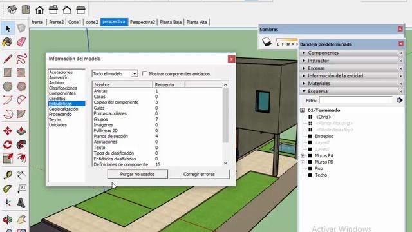Activate the Line pencil tool
412x232 pixels.
pyautogui.click(x=8, y=59)
